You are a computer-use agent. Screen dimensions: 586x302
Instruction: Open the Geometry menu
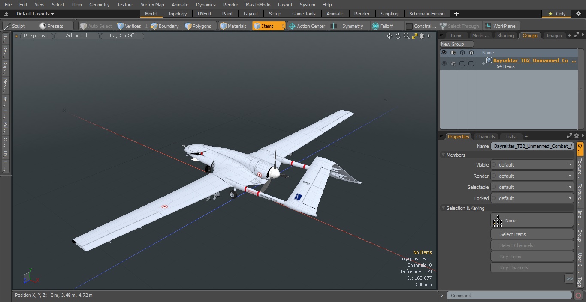[99, 5]
